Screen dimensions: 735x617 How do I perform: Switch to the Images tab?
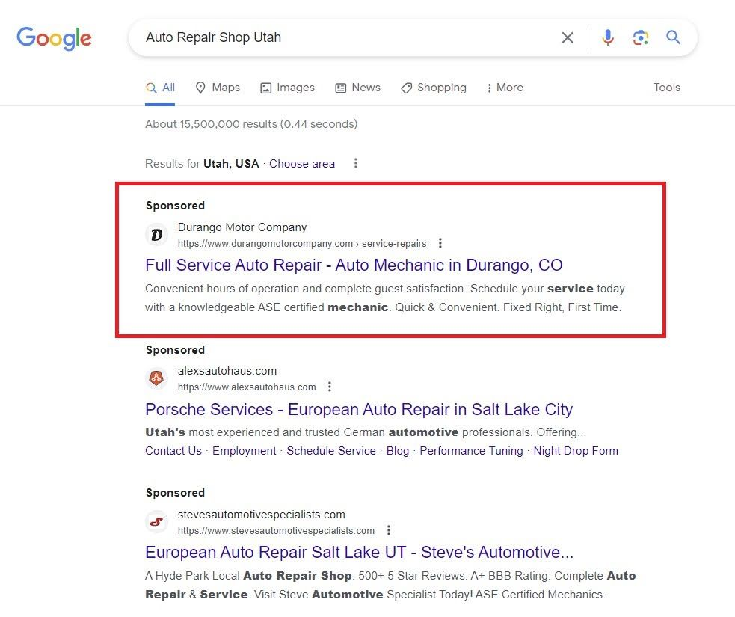pos(287,88)
